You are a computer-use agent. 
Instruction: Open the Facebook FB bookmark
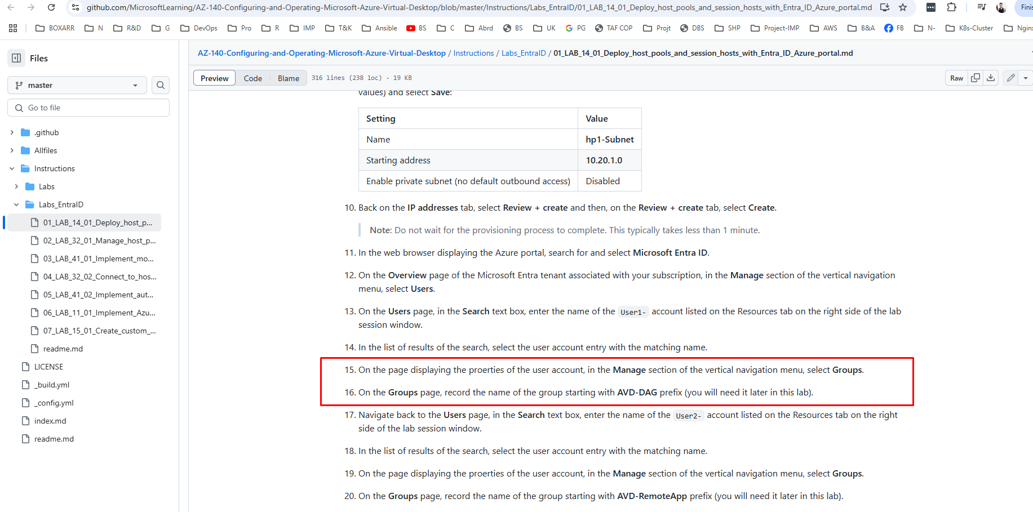[894, 28]
